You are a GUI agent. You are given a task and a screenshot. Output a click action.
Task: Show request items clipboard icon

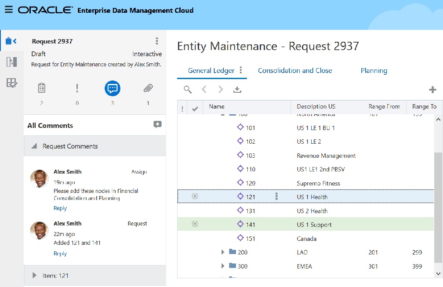[x=41, y=88]
